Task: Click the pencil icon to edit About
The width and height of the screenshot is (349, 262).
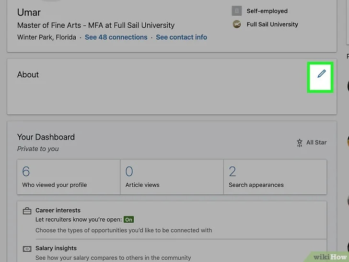Action: [321, 74]
